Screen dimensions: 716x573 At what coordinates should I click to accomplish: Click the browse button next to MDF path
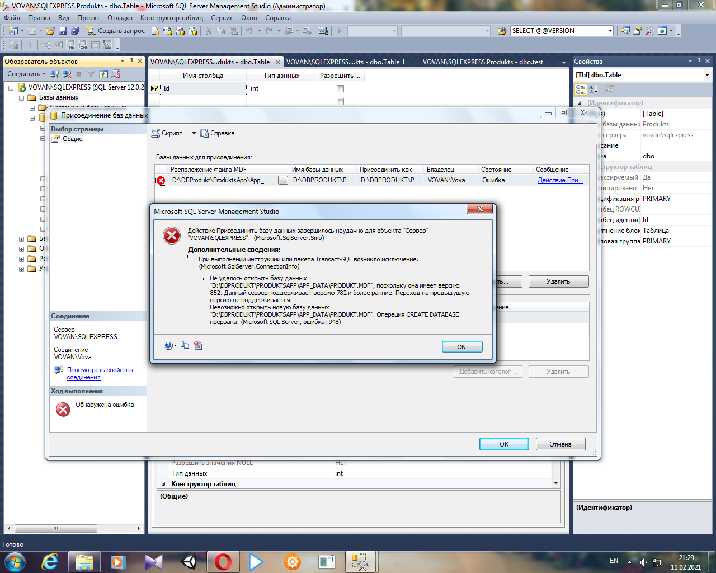pyautogui.click(x=283, y=180)
